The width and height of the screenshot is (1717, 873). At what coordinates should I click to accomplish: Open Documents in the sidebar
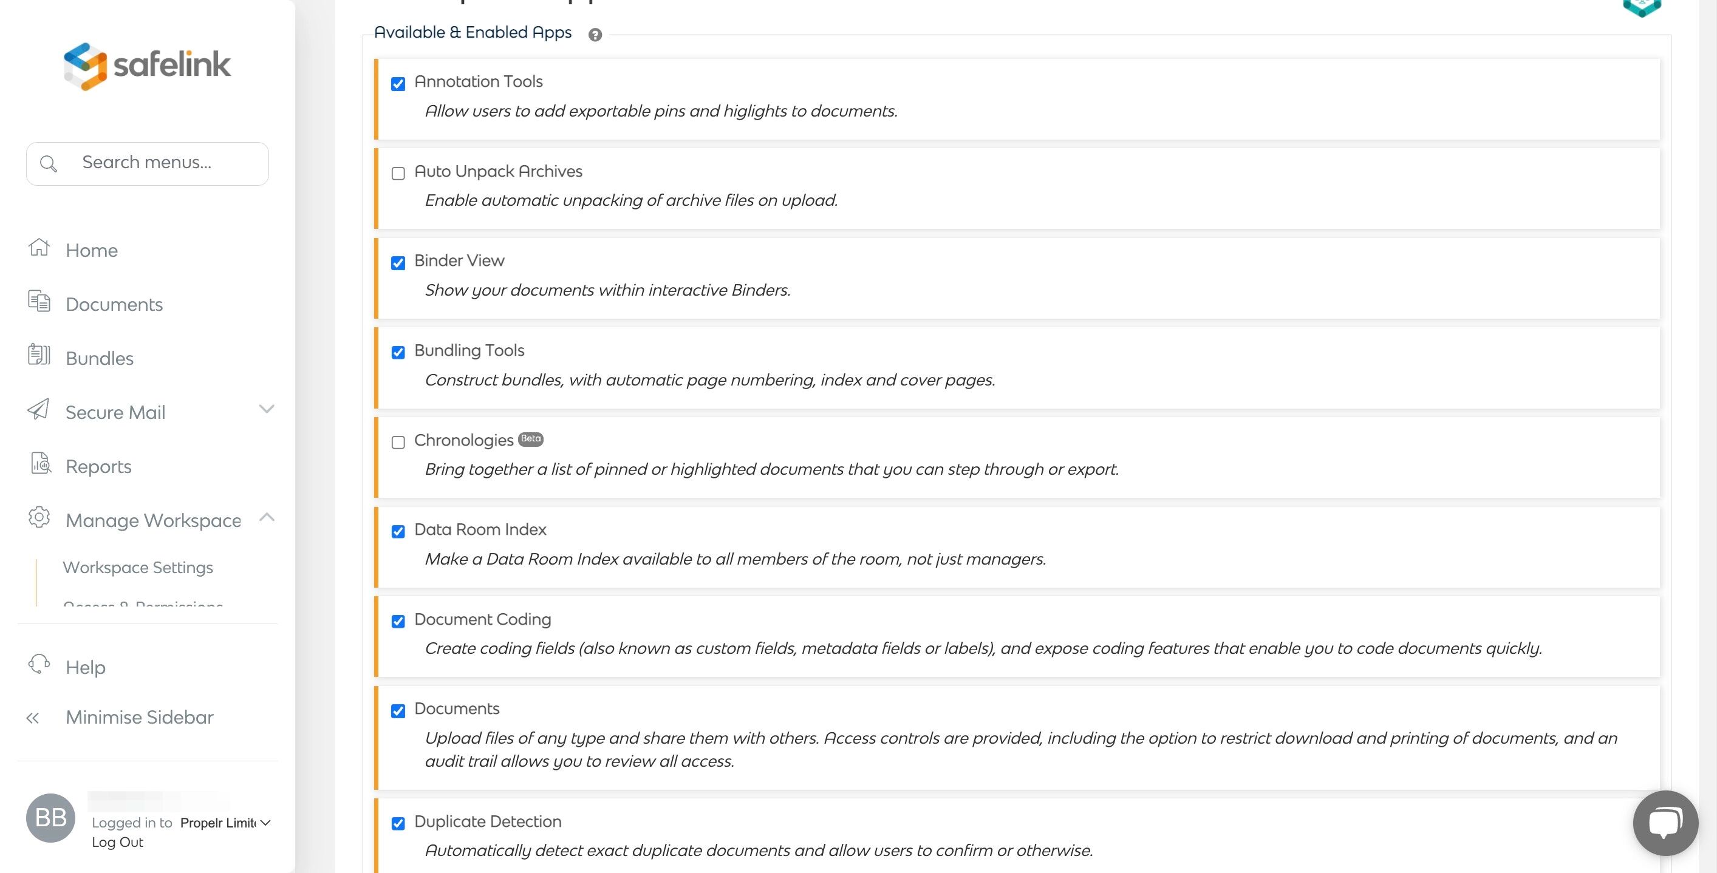coord(114,305)
